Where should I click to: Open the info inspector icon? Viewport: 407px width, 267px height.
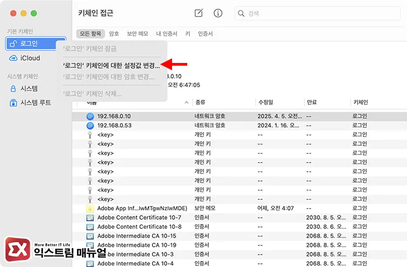[218, 13]
